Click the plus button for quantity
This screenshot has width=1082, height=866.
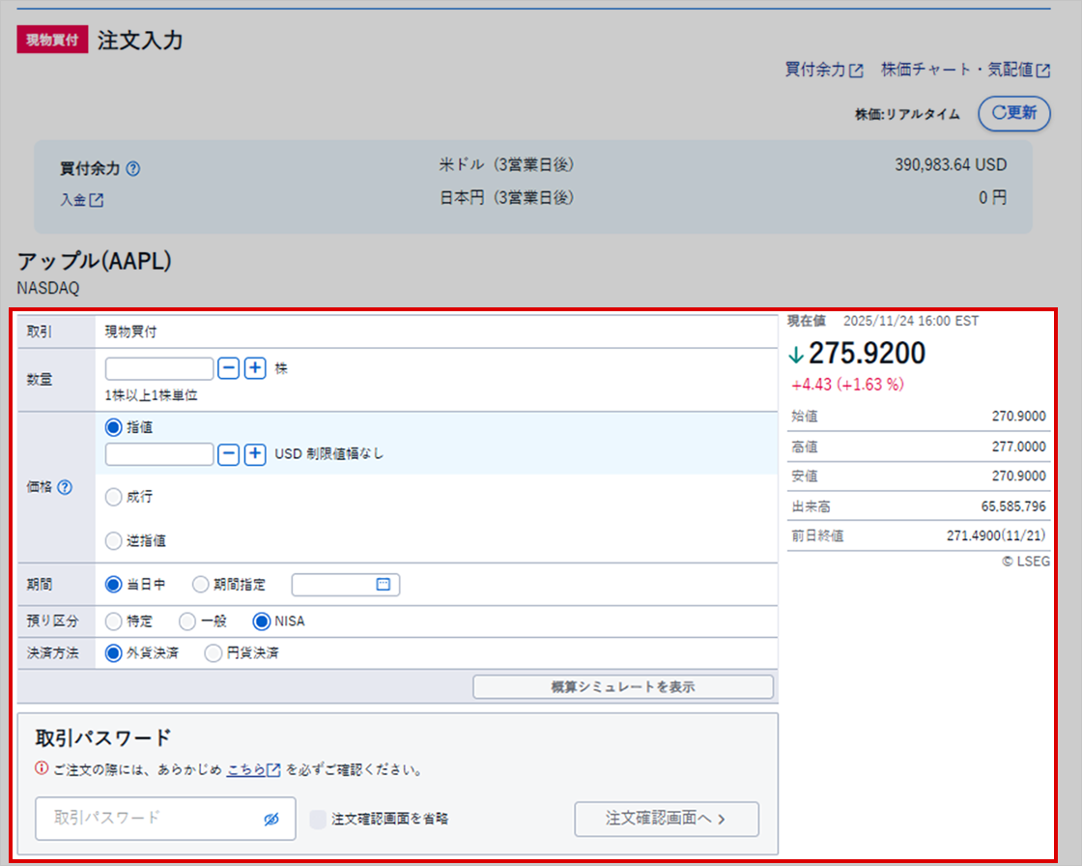coord(255,368)
